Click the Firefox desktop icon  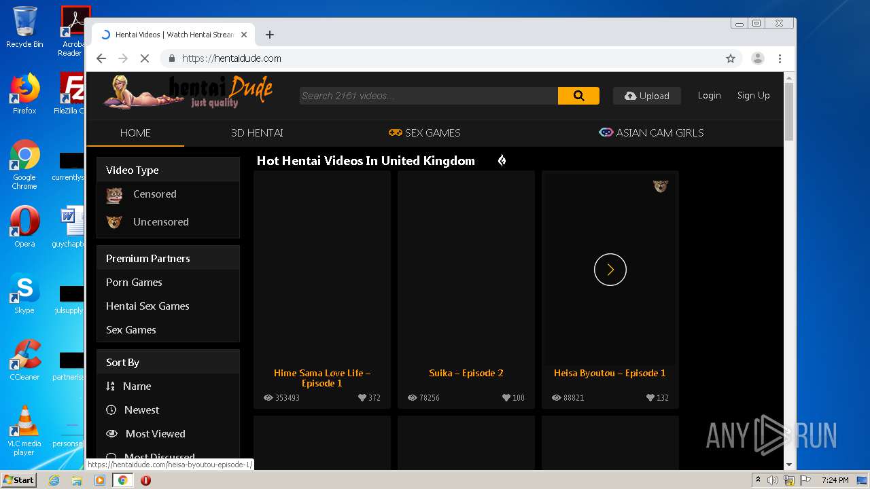24,94
